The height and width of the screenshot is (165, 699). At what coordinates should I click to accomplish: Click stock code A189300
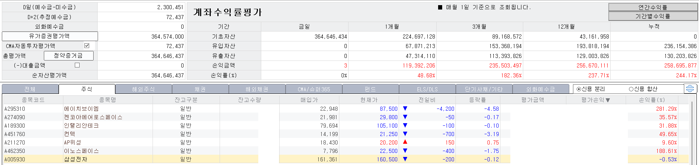point(15,126)
